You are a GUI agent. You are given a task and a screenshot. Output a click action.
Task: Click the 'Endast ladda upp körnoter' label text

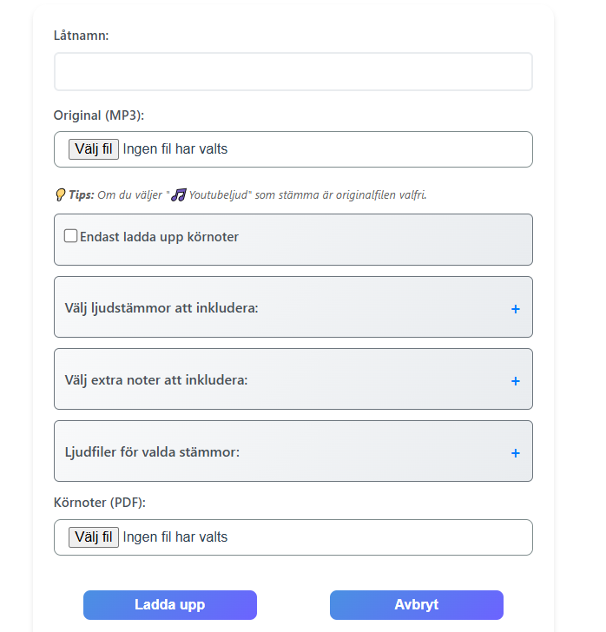[x=159, y=236]
